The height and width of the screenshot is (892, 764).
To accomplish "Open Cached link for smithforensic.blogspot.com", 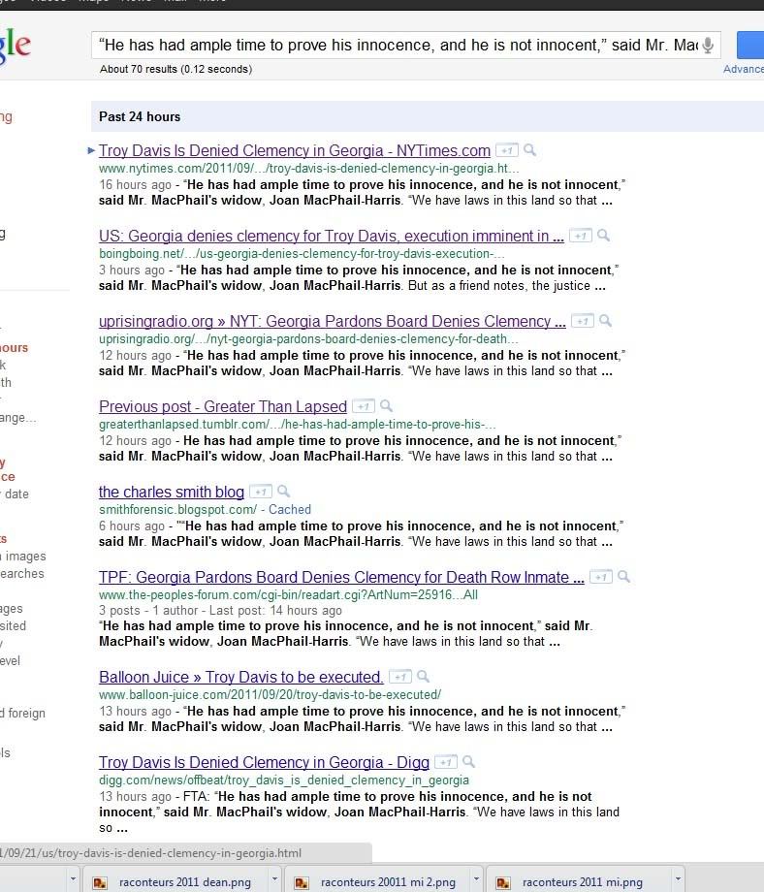I will point(290,510).
